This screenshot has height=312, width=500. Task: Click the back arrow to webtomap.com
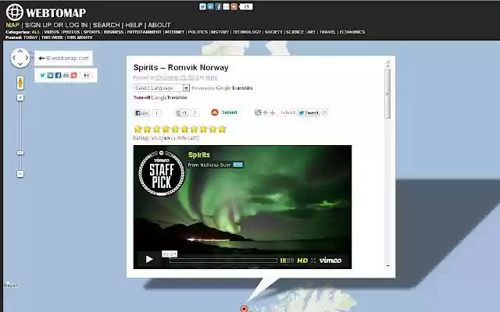pyautogui.click(x=41, y=58)
